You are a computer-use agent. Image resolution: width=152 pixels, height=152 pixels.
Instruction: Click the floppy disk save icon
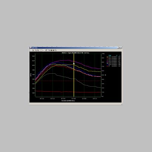point(51,51)
